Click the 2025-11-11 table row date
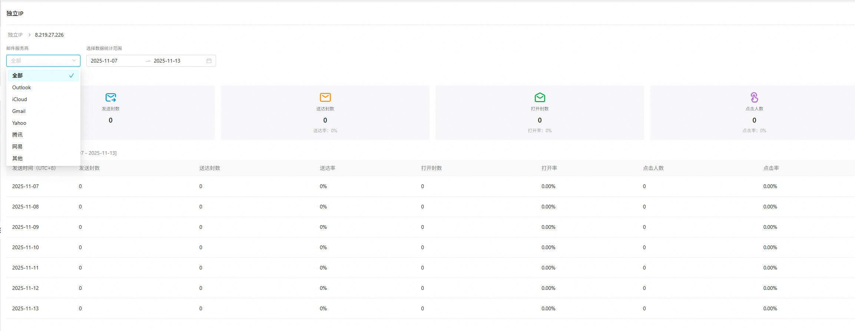This screenshot has height=331, width=855. coord(26,268)
